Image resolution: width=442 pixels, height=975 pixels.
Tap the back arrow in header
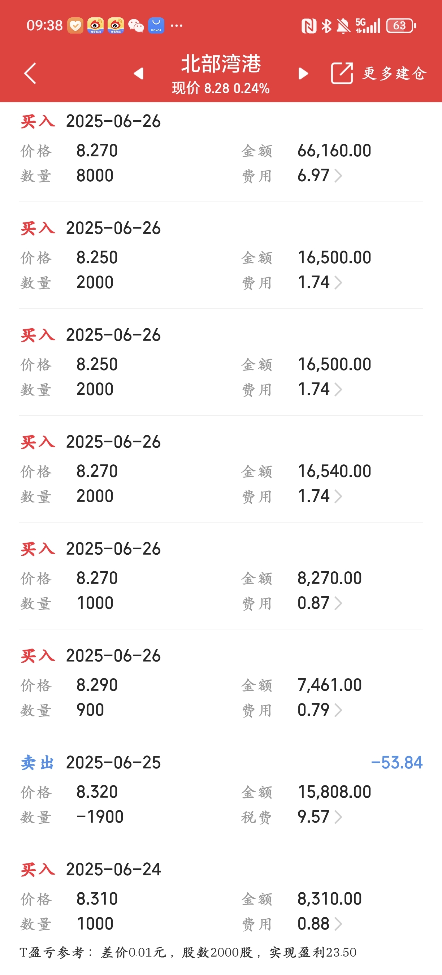pos(30,73)
